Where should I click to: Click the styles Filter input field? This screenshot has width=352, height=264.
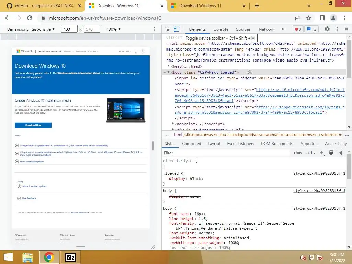tap(226, 153)
